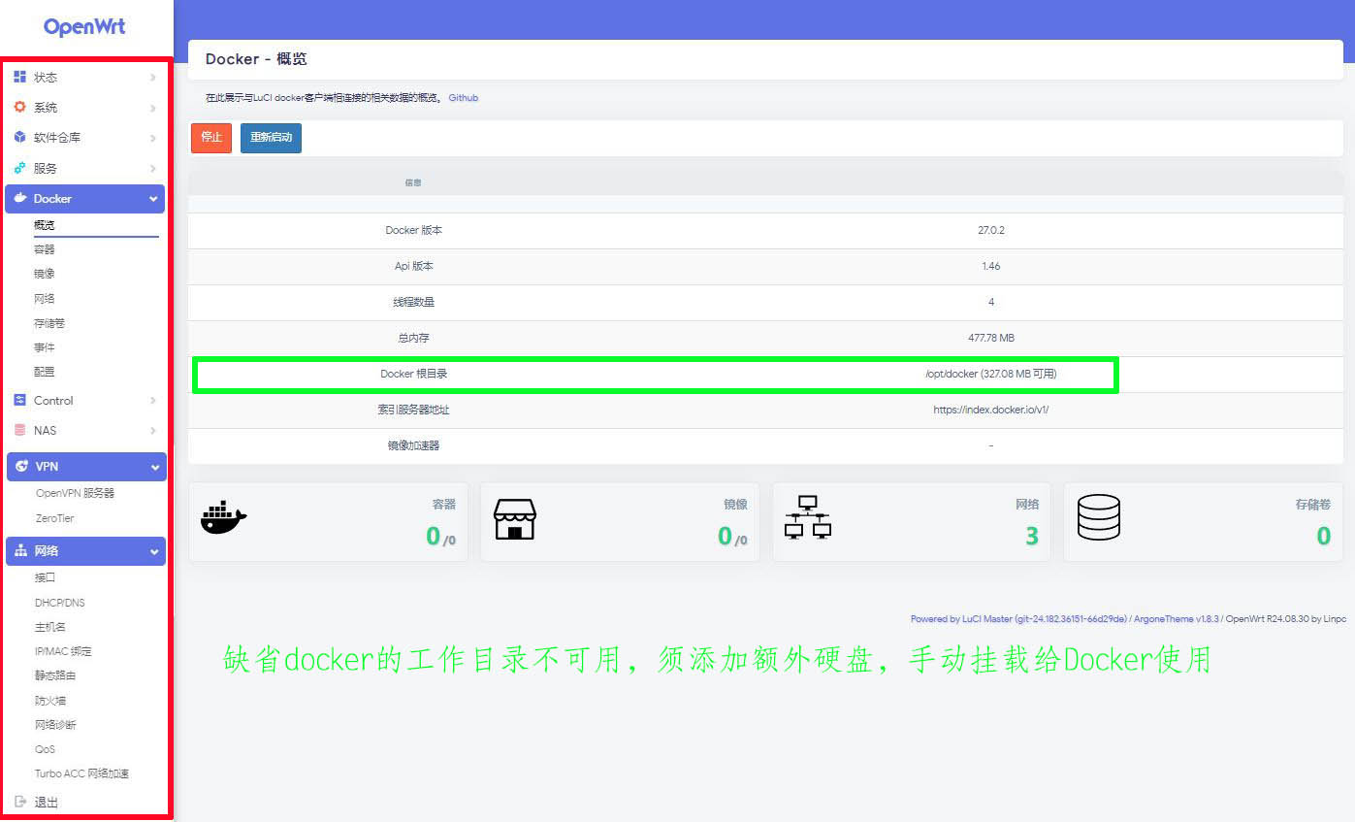Open the Docker 网络 submenu item
1355x822 pixels.
(45, 298)
